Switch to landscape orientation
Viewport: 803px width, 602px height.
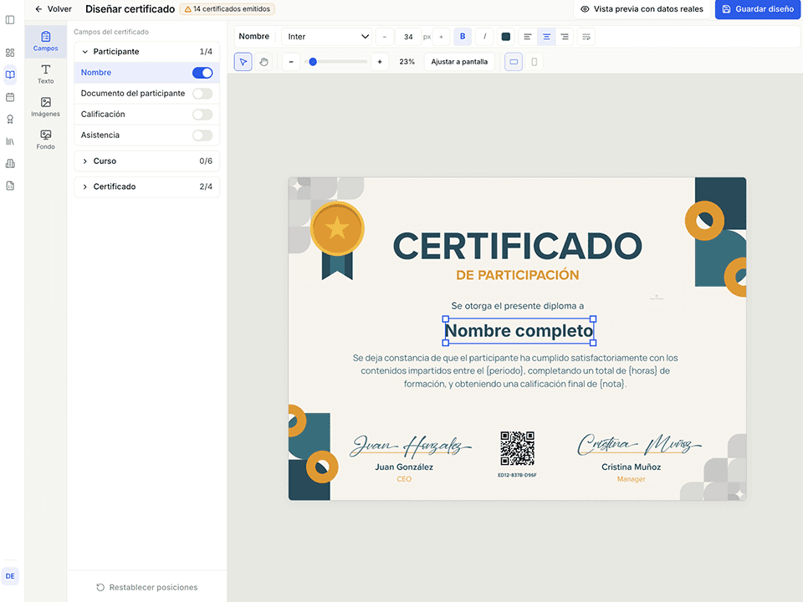[x=514, y=62]
